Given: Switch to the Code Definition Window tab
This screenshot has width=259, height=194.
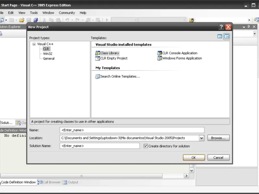Looking at the screenshot, I should coord(18,182).
